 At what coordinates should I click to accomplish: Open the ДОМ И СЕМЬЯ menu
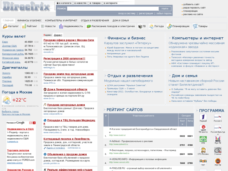[x=120, y=20]
